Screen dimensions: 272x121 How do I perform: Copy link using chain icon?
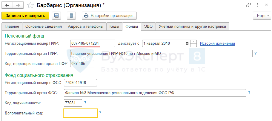(x=248, y=5)
